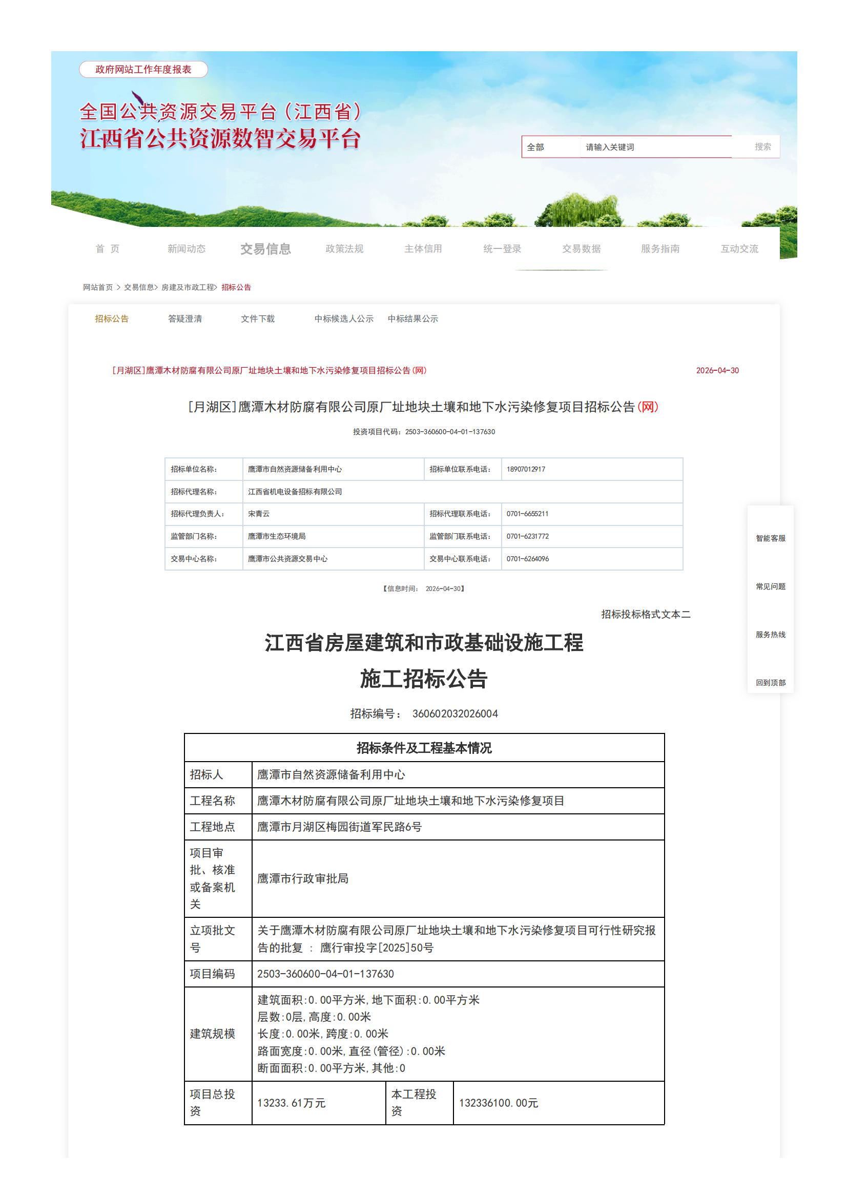This screenshot has width=847, height=1198.
Task: Open 交易数据 navigation item
Action: point(582,249)
